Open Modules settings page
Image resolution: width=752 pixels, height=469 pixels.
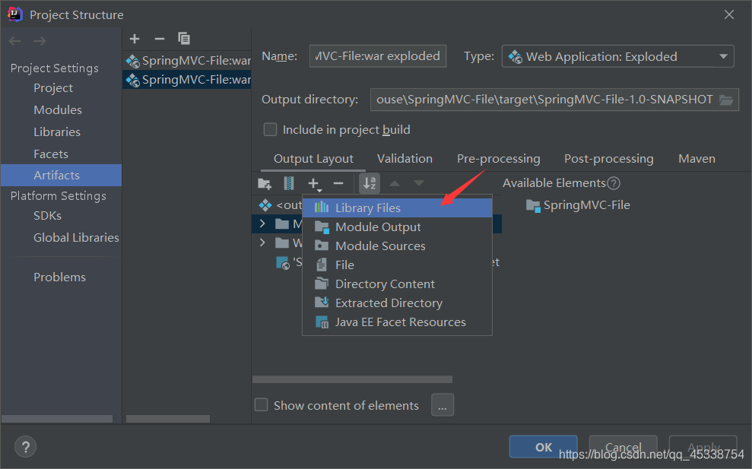pyautogui.click(x=58, y=109)
